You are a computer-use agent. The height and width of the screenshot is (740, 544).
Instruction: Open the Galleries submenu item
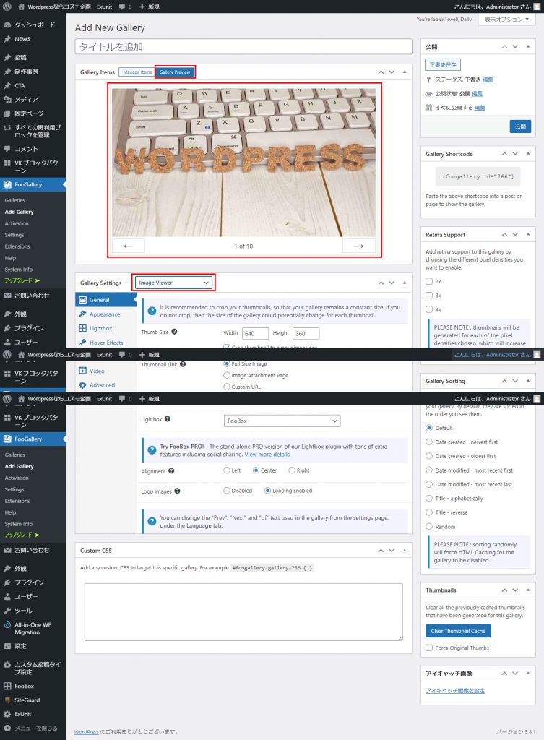click(15, 199)
